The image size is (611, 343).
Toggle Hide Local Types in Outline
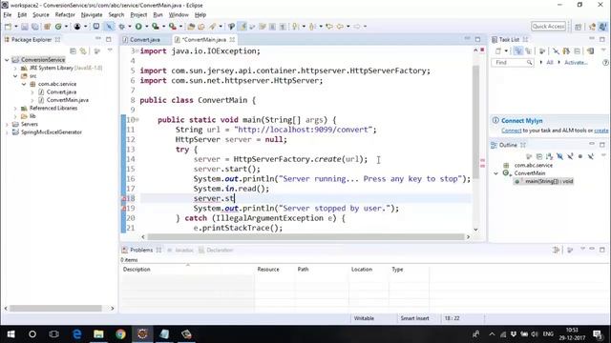[591, 156]
